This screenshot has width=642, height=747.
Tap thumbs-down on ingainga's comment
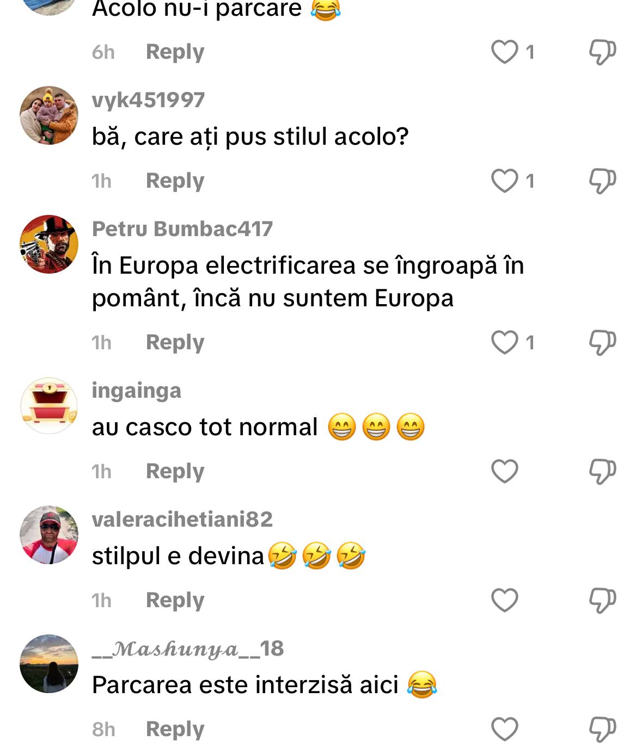point(603,472)
